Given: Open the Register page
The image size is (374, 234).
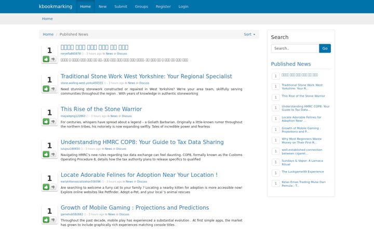Looking at the screenshot, I should click(x=163, y=6).
